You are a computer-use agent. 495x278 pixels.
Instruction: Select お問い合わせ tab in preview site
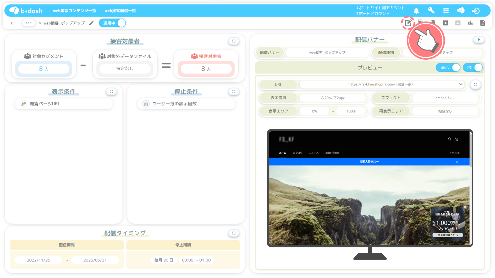[332, 153]
